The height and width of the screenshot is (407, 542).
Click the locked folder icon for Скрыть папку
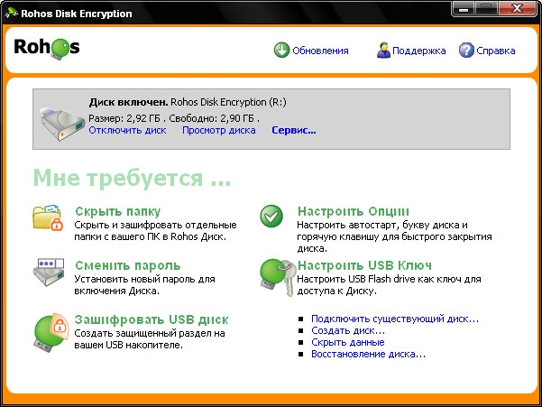pos(48,217)
